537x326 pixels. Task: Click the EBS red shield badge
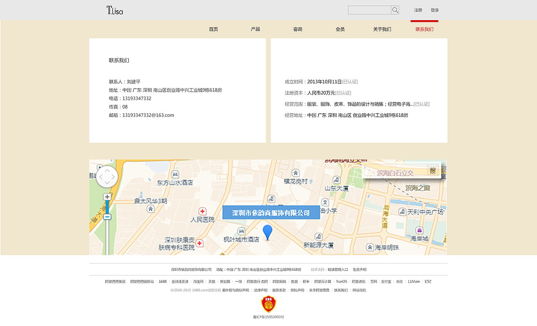[x=268, y=304]
